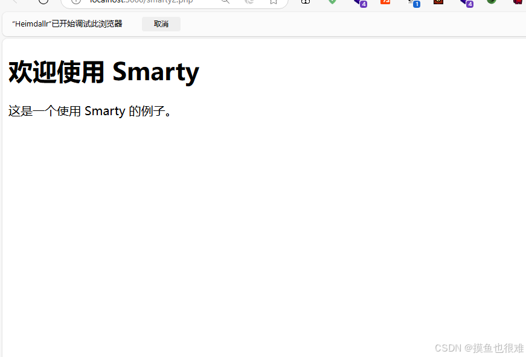Image resolution: width=526 pixels, height=357 pixels.
Task: Click the favorites star icon in the address bar
Action: 273,2
